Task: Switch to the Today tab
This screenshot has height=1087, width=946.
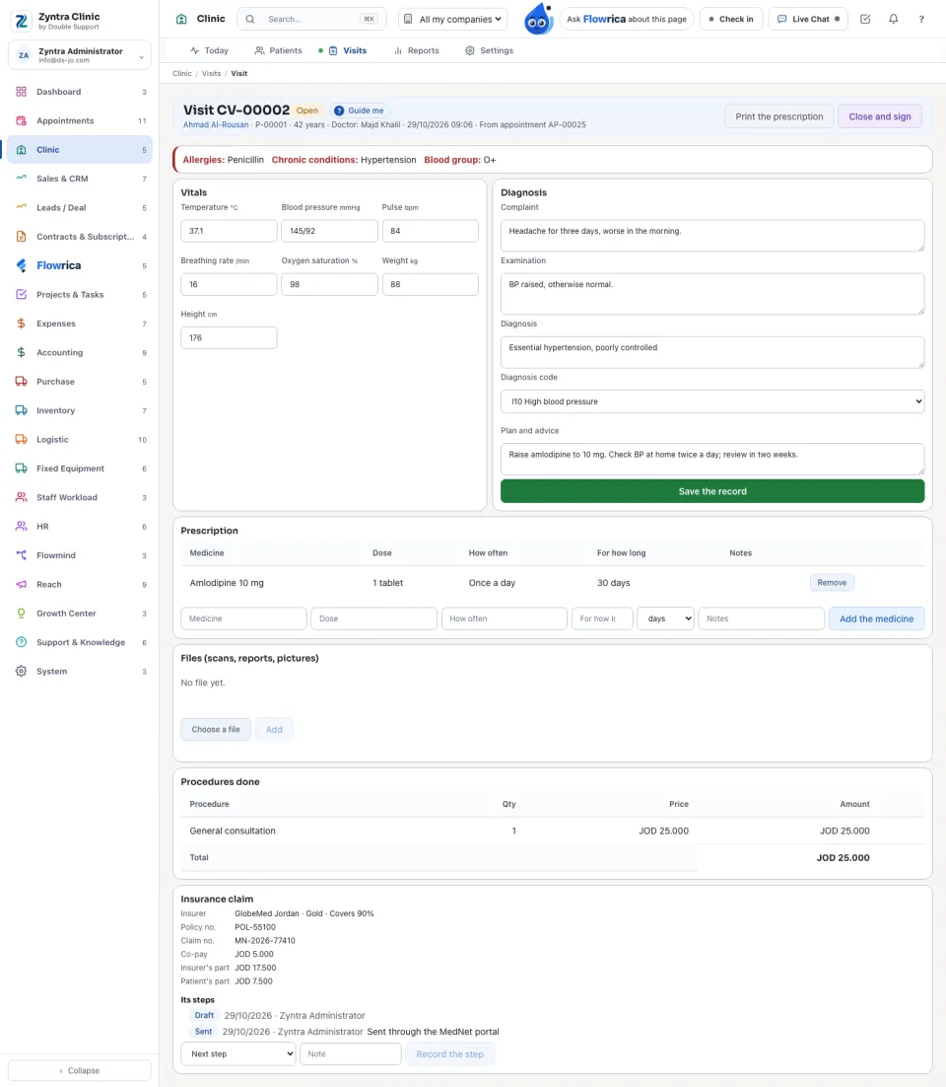Action: [209, 50]
